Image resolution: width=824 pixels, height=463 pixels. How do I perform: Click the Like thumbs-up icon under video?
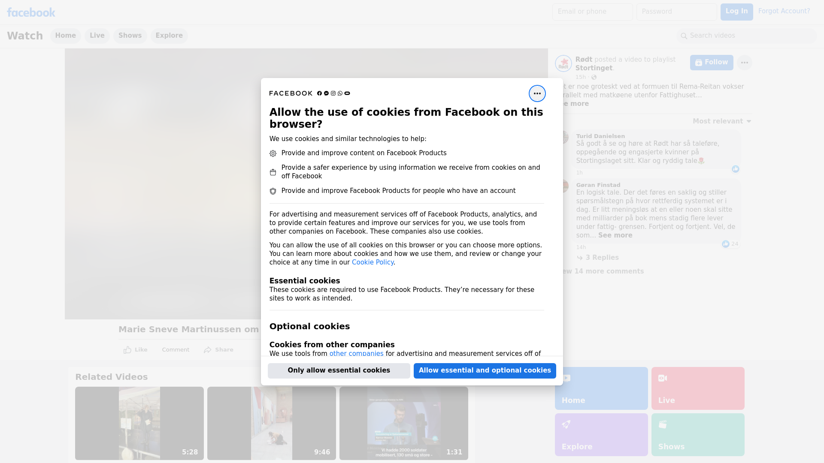point(127,350)
